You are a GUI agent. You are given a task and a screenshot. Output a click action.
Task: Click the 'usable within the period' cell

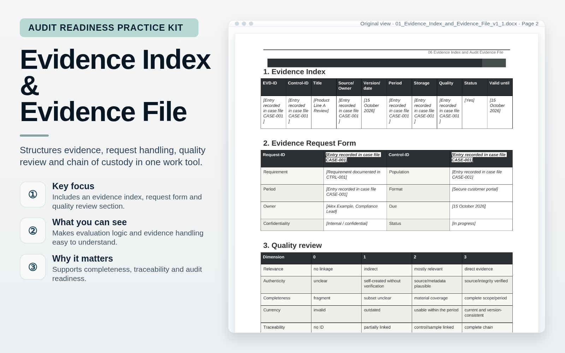(437, 314)
